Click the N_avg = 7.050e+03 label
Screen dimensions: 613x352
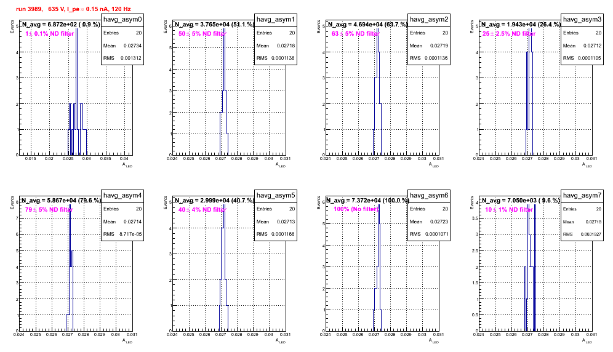(521, 200)
